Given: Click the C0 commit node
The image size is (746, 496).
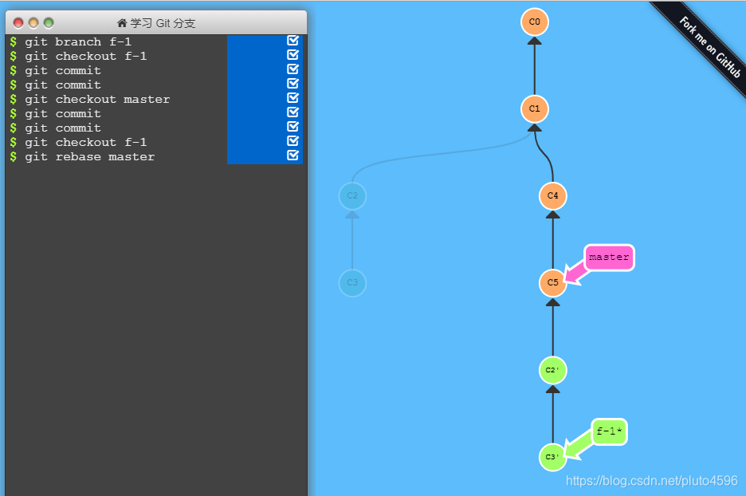Looking at the screenshot, I should 534,22.
